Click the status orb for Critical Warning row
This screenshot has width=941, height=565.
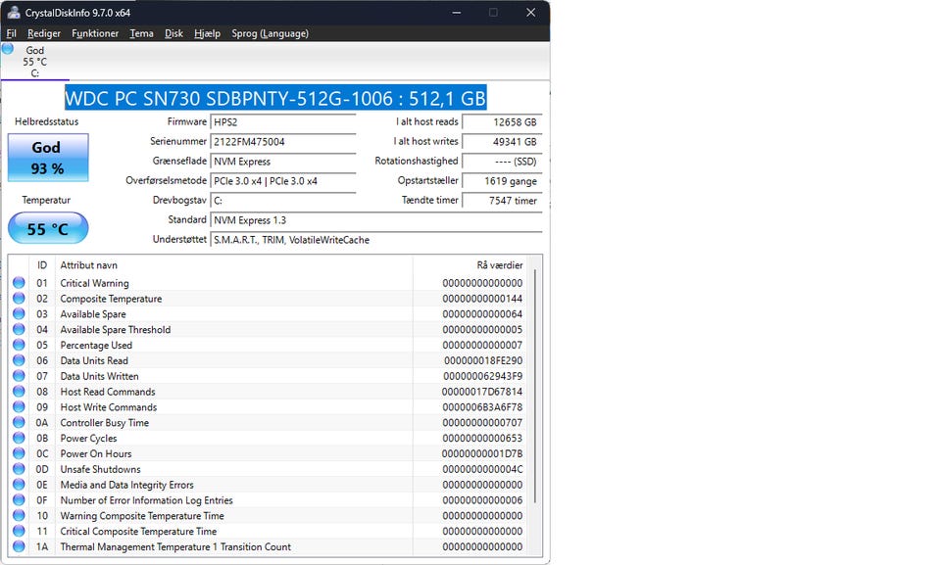coord(19,282)
